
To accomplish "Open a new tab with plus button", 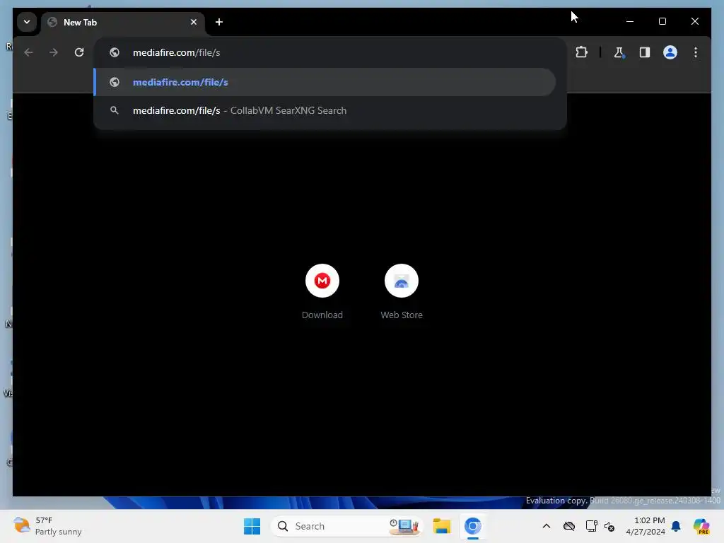I will click(x=219, y=22).
